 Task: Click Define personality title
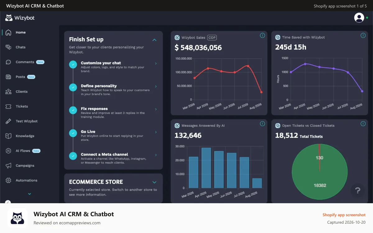click(x=99, y=86)
